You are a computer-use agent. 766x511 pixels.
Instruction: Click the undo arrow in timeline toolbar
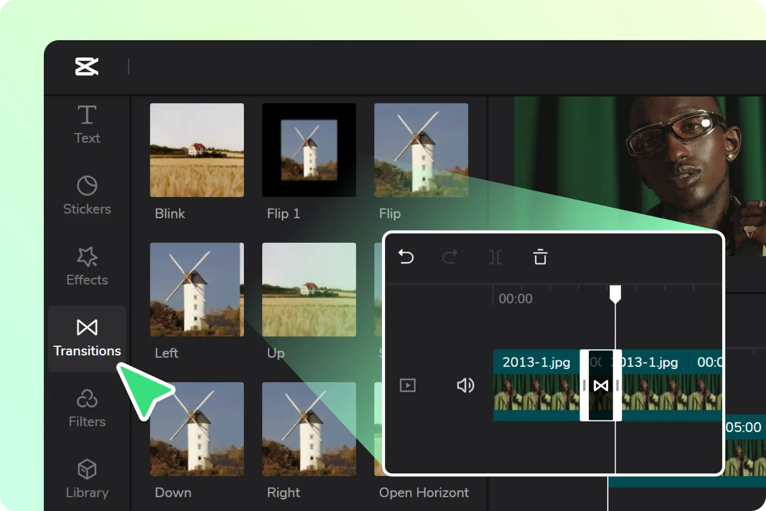(x=406, y=257)
